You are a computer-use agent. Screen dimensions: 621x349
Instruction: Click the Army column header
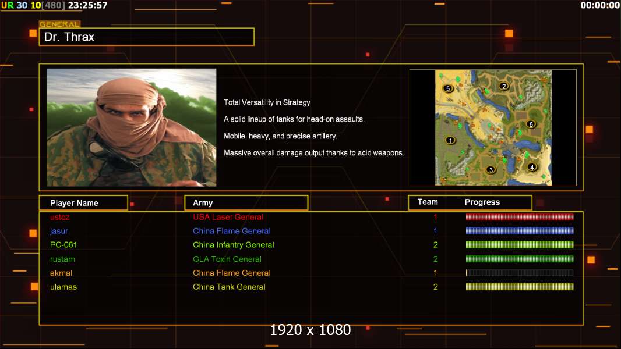pyautogui.click(x=246, y=203)
